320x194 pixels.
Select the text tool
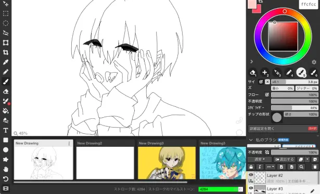[6, 130]
